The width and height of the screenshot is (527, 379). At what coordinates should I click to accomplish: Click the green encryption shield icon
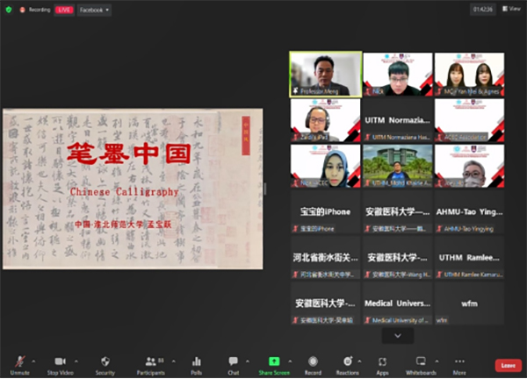pos(9,10)
